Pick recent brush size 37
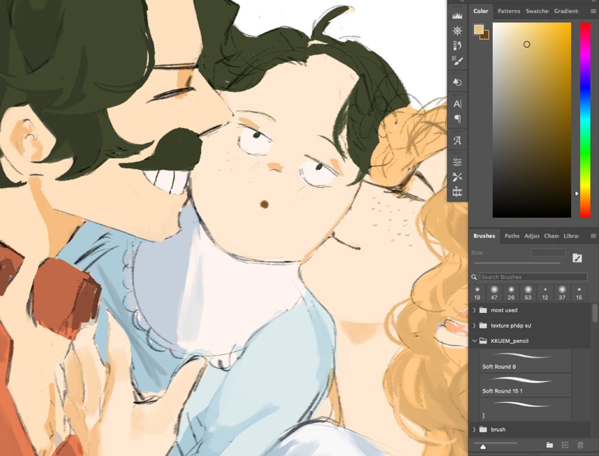 [562, 293]
